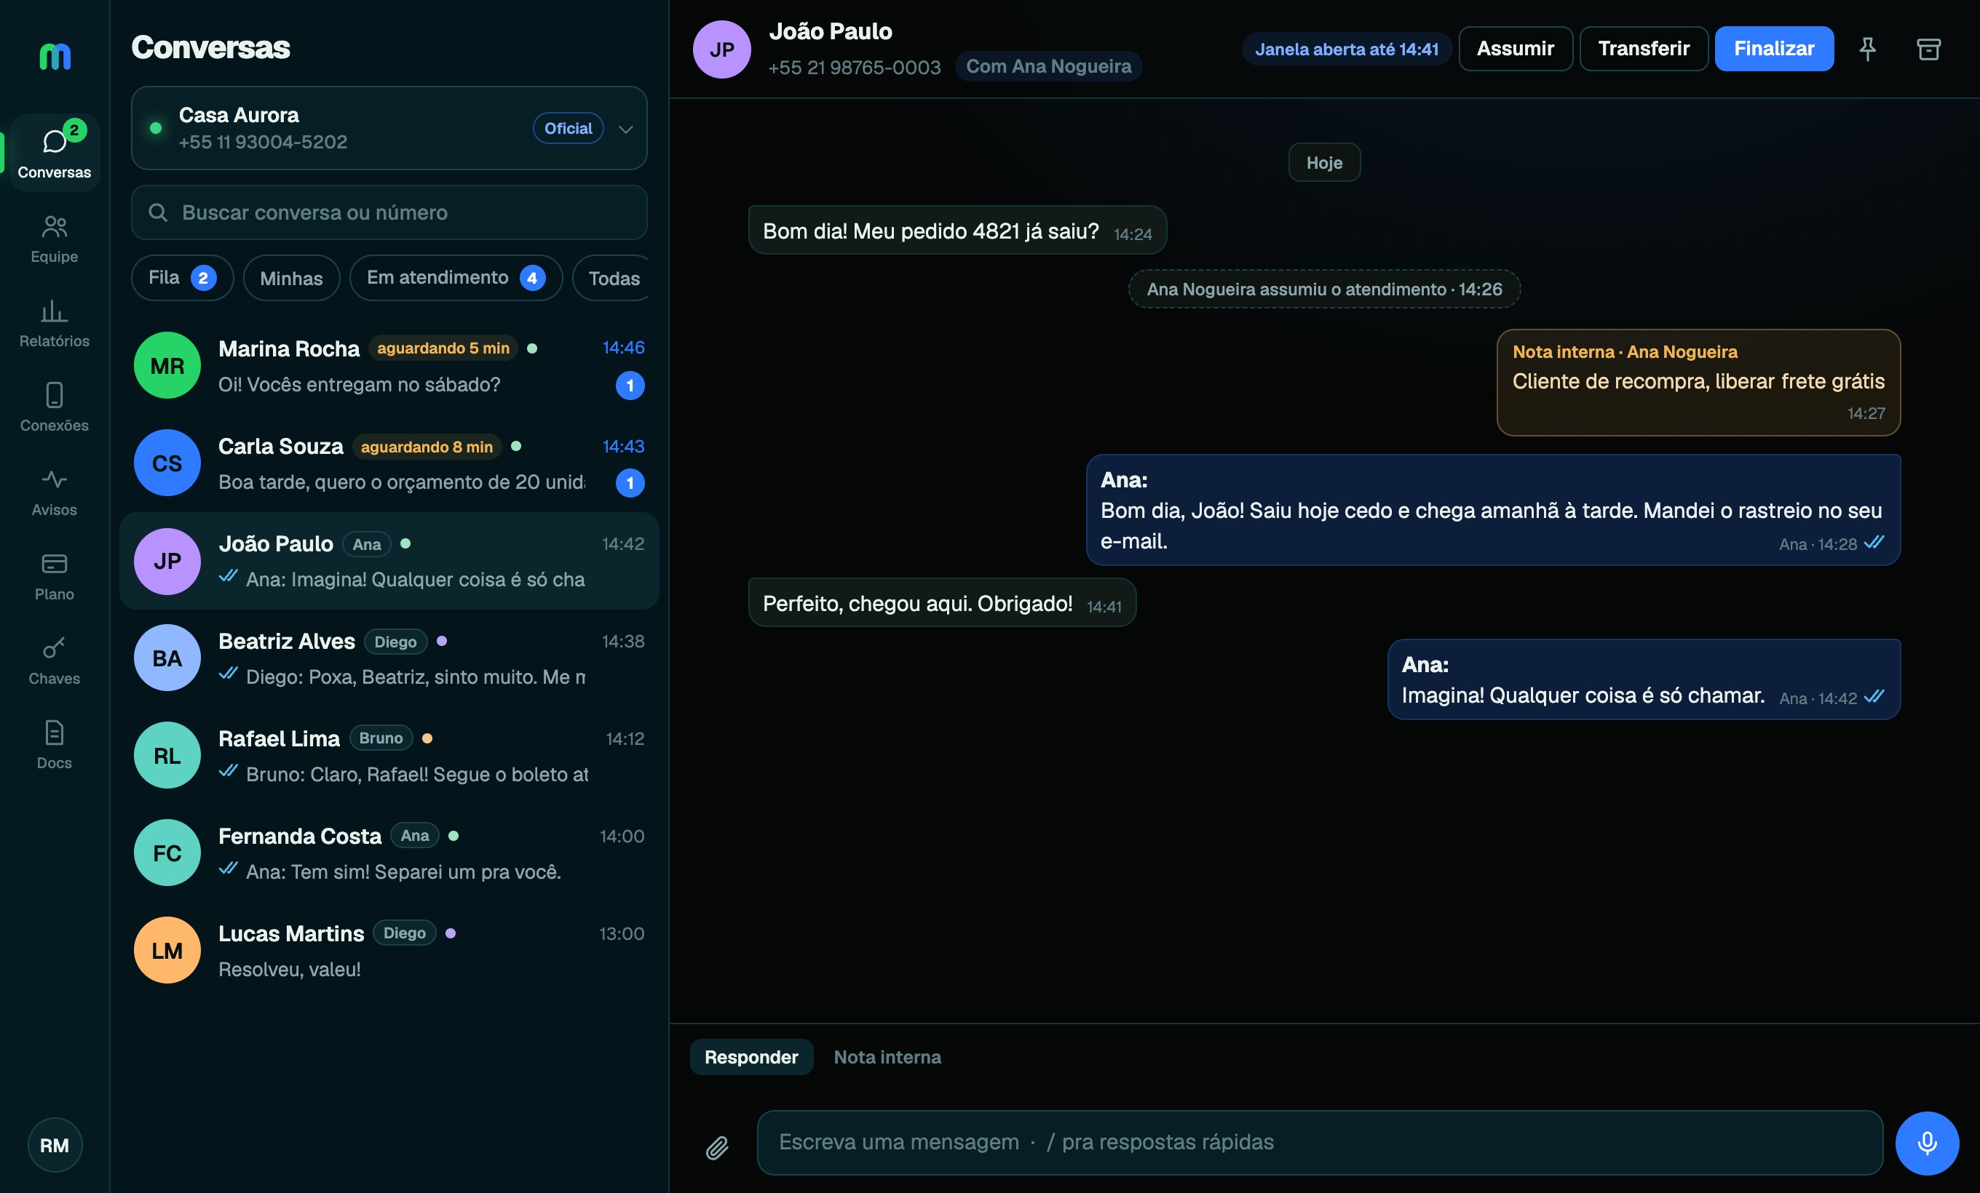Click the Finalizar button

coord(1774,49)
